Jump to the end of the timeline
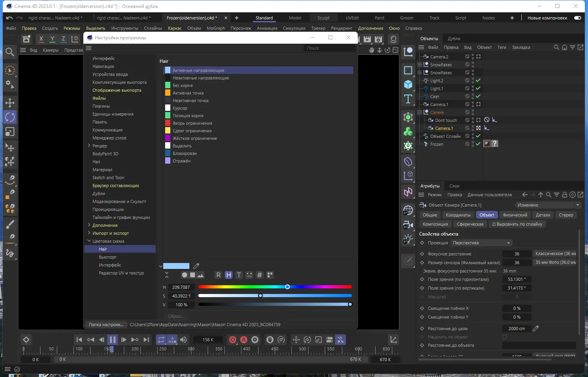This screenshot has height=377, width=588. tap(146, 340)
